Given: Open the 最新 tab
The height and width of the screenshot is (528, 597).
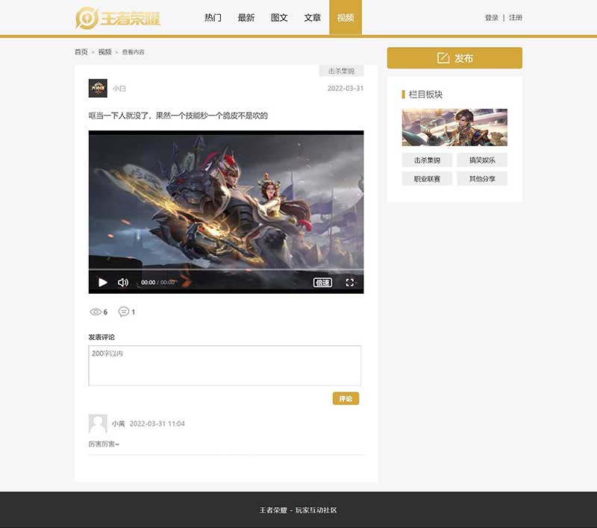Looking at the screenshot, I should tap(246, 17).
